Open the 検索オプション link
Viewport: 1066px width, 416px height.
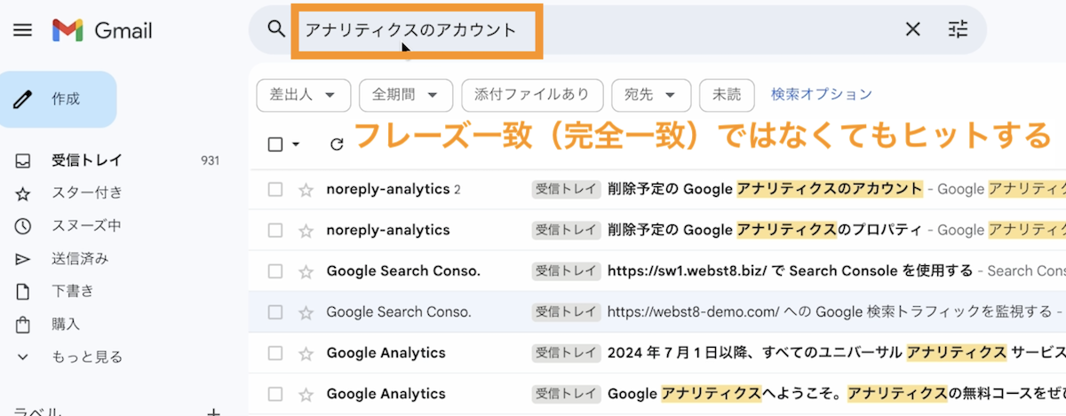point(821,94)
